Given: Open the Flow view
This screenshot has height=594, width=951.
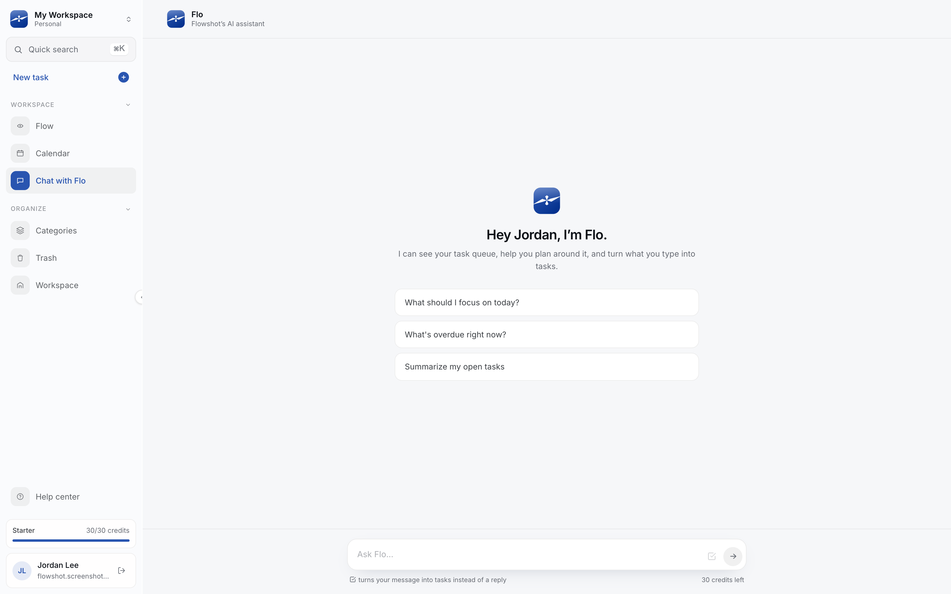Looking at the screenshot, I should pos(71,126).
